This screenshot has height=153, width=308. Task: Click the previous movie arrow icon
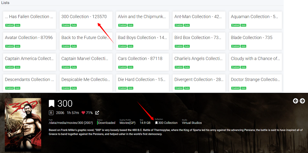point(296,101)
